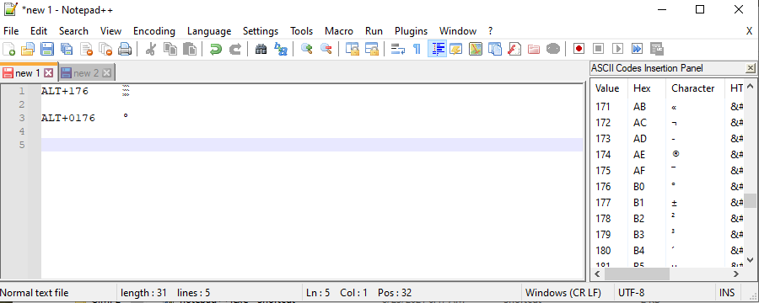
Task: Open the Language menu
Action: pos(209,31)
